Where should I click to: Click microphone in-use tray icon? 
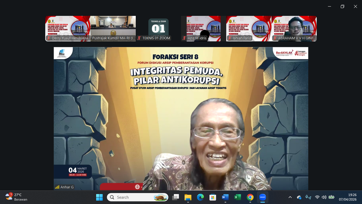[308, 197]
